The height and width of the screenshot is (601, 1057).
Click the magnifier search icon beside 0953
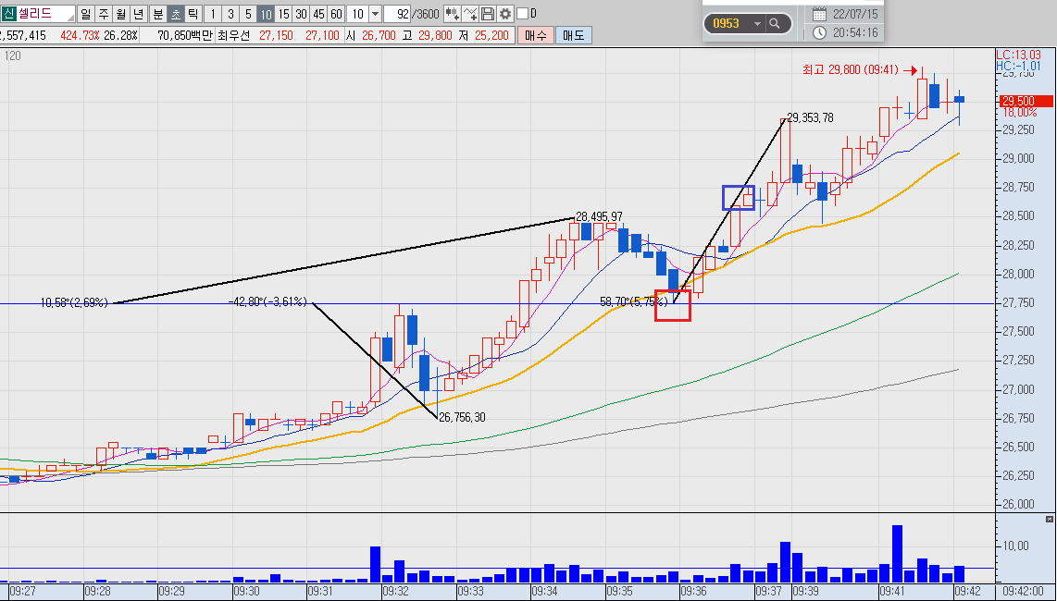(775, 24)
